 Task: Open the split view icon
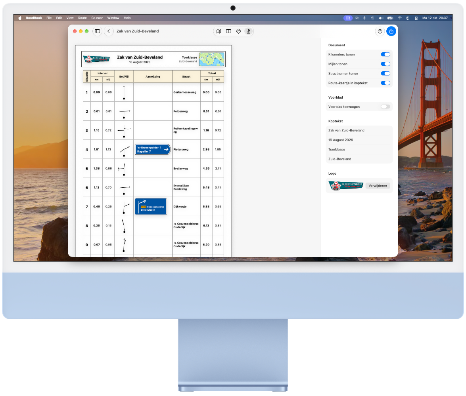tap(228, 31)
